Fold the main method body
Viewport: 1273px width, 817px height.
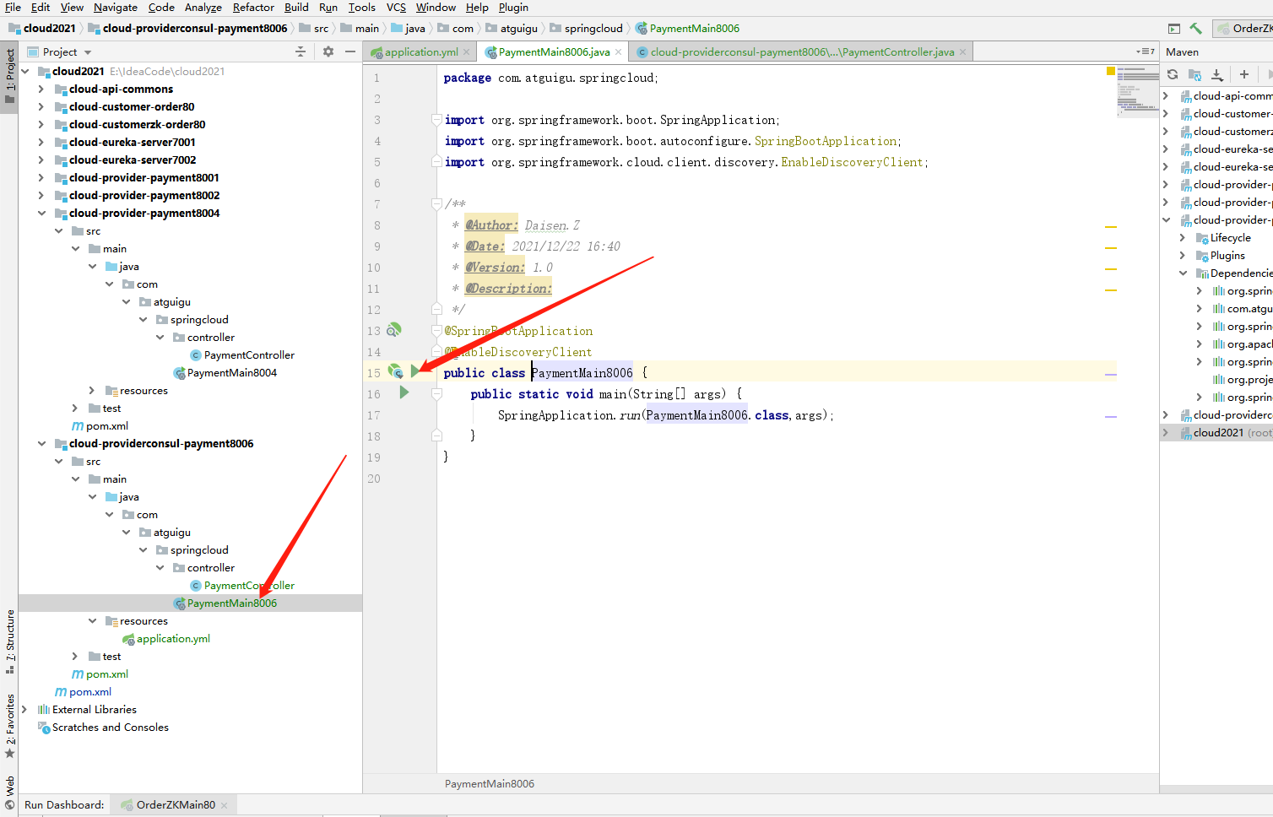(436, 393)
